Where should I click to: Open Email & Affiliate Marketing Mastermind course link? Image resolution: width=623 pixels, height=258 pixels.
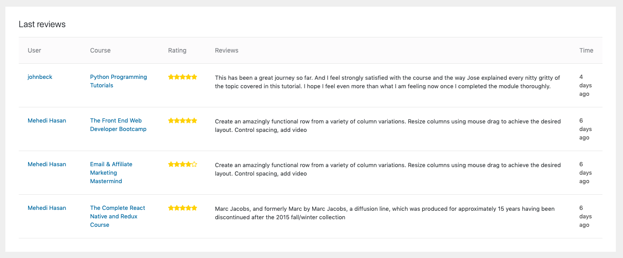[x=111, y=172]
